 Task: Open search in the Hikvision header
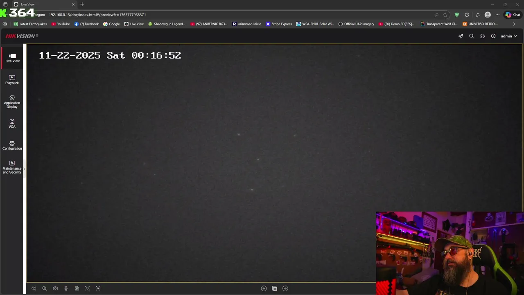point(472,36)
